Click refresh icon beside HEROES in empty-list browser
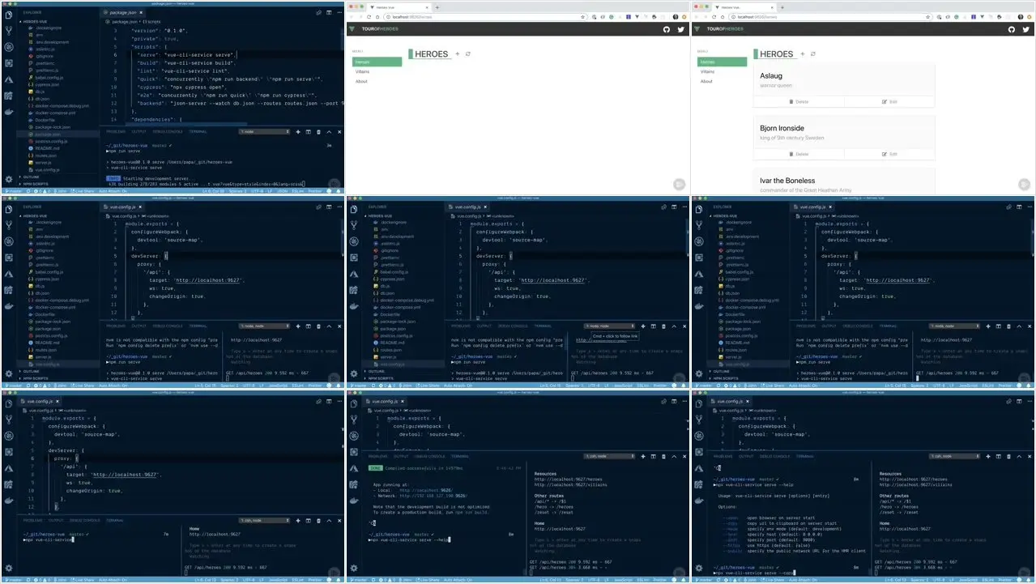The height and width of the screenshot is (584, 1036). [468, 53]
